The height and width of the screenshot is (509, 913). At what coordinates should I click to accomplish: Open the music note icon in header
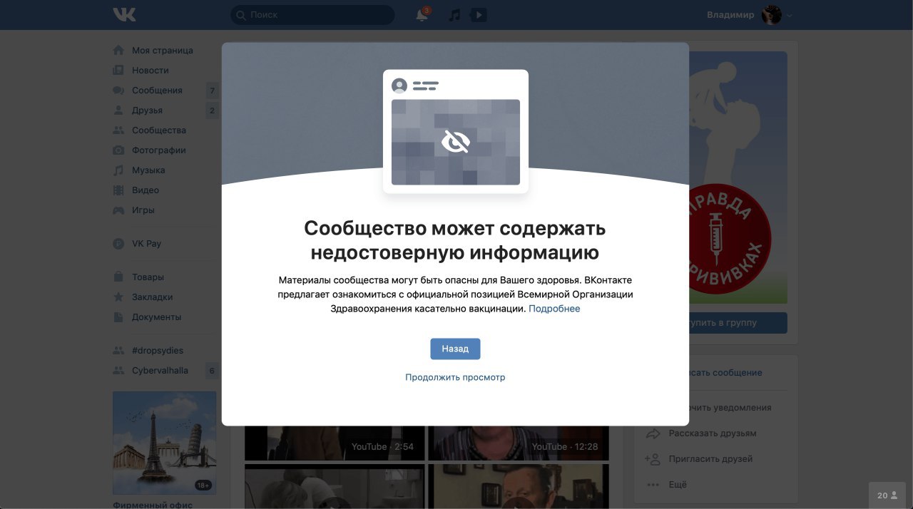[454, 15]
